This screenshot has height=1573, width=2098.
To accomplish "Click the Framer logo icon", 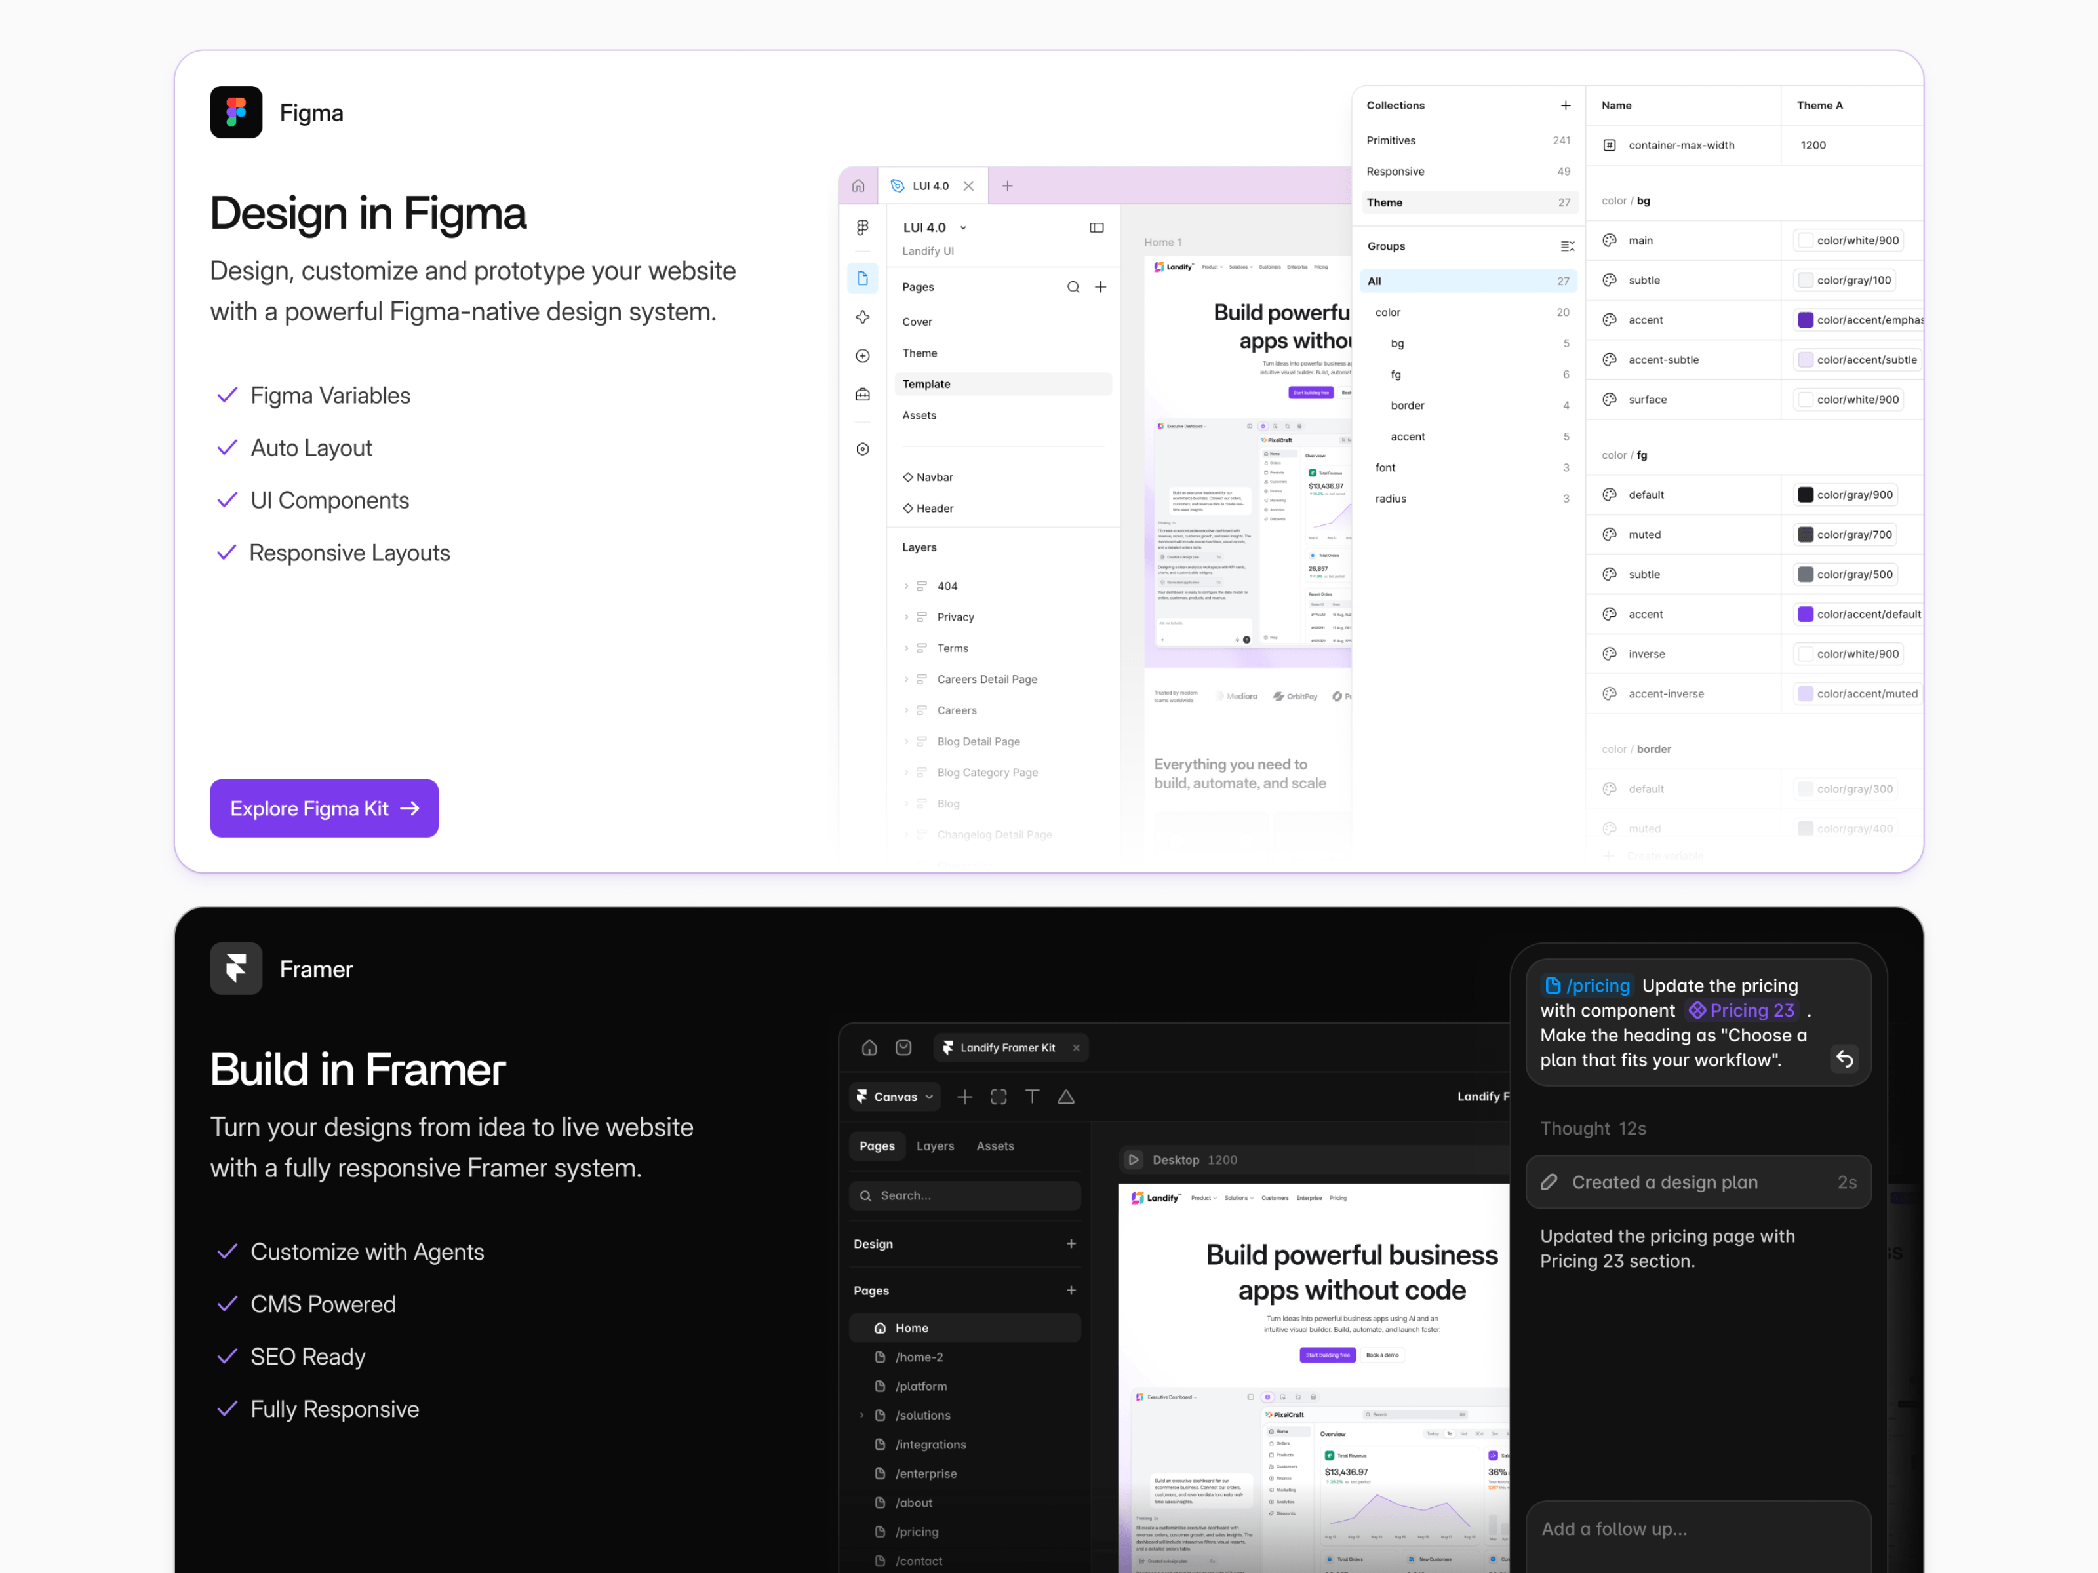I will (236, 968).
